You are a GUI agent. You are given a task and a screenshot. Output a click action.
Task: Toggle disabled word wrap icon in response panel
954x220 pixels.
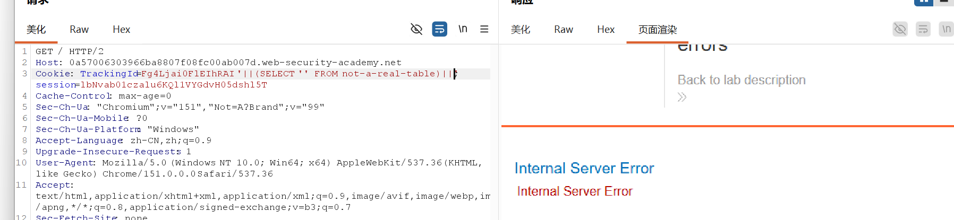tap(923, 29)
